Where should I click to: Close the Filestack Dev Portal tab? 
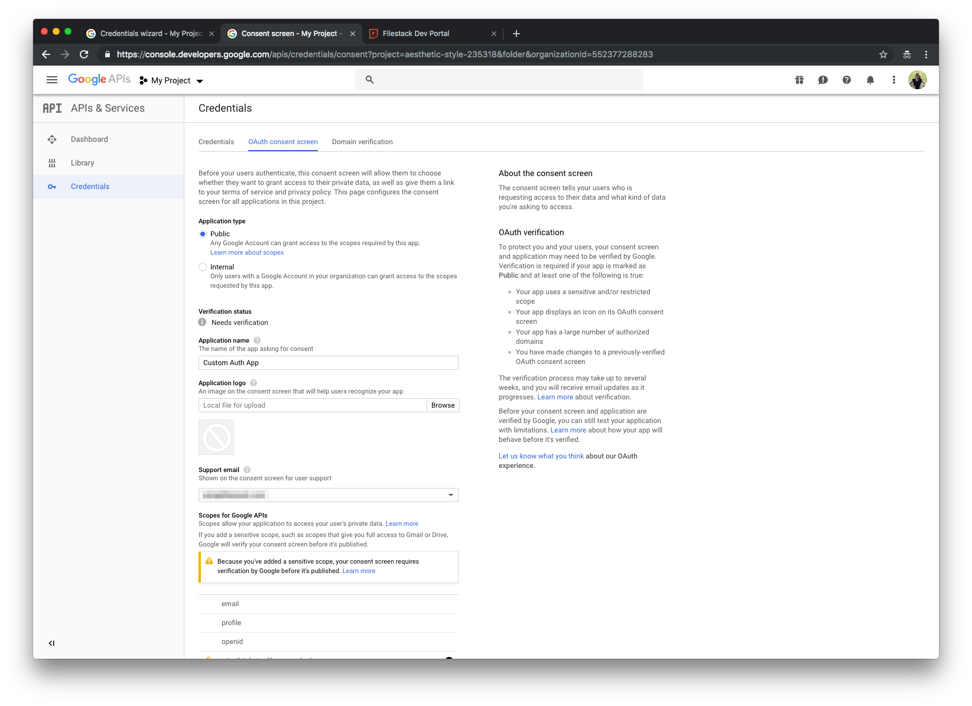pyautogui.click(x=494, y=34)
